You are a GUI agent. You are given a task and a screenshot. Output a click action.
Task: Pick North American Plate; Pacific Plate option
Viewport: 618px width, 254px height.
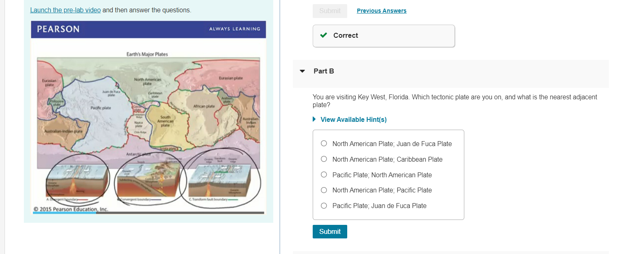324,190
